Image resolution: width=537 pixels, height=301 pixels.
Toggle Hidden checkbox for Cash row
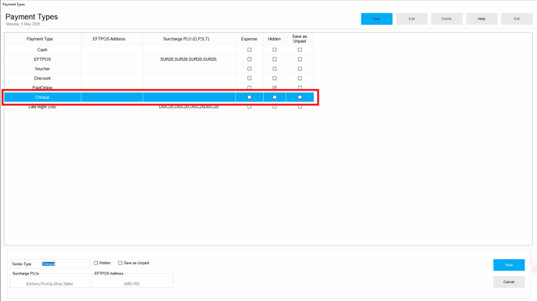click(x=274, y=50)
